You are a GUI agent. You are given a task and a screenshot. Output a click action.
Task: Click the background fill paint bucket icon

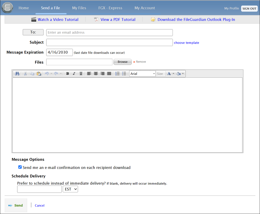pos(178,74)
